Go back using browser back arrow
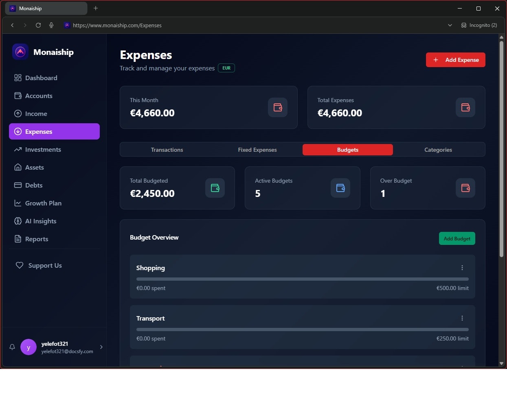This screenshot has width=507, height=395. click(x=12, y=25)
